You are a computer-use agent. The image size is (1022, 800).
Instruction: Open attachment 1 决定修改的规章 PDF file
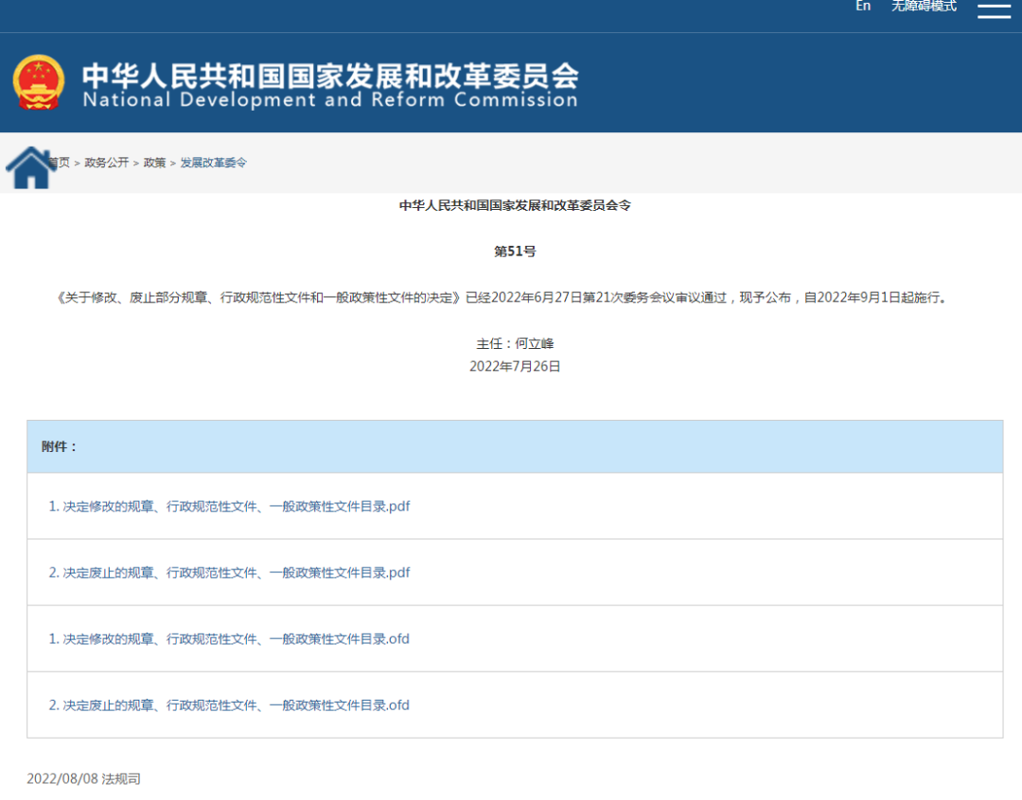pos(229,507)
